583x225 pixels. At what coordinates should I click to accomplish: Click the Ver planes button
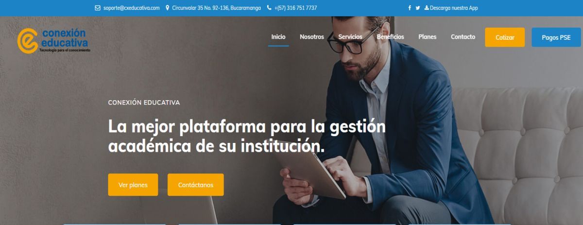pyautogui.click(x=133, y=185)
